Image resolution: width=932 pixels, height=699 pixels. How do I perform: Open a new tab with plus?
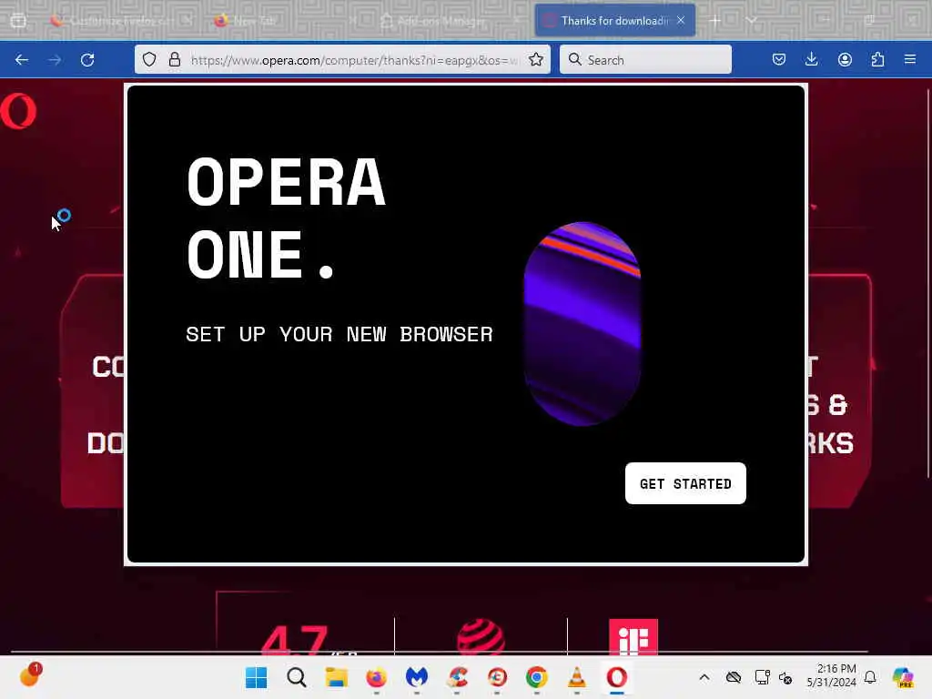[x=715, y=20]
